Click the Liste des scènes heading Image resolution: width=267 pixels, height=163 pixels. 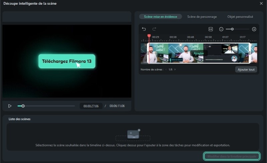(19, 119)
